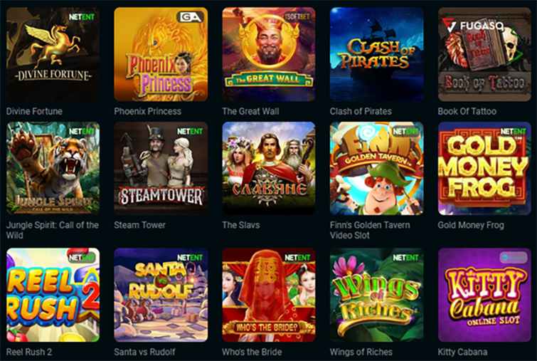Click the Fugaso logo on Book of Tattoo

[x=472, y=26]
